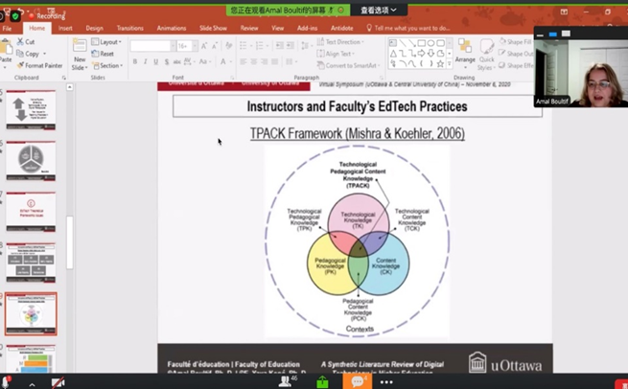
Task: Open the Slide Show tab
Action: (213, 28)
